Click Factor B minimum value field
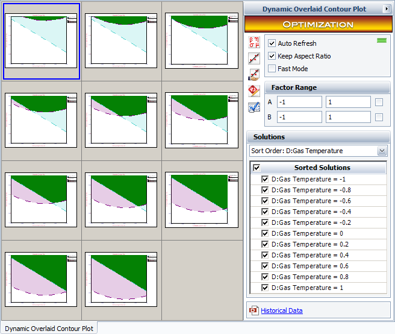 [x=299, y=117]
